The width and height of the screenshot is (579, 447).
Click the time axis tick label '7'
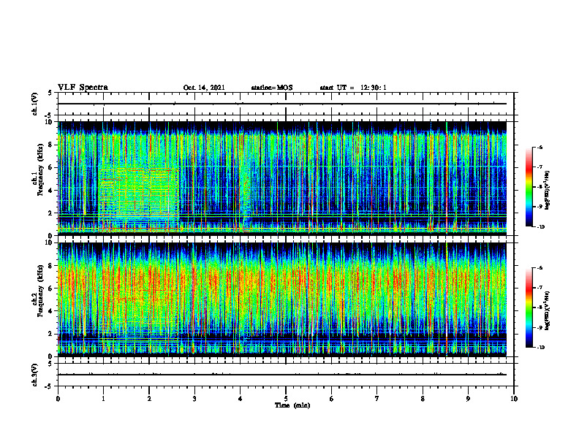point(377,399)
